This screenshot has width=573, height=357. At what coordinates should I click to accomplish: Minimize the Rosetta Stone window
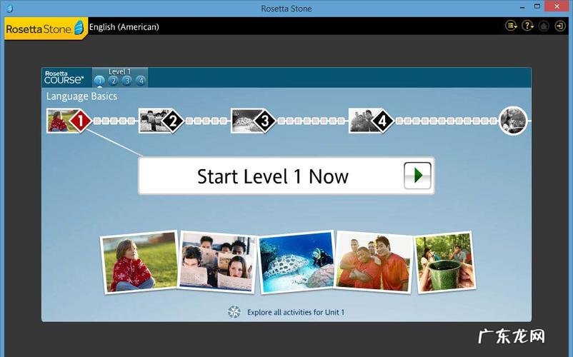(522, 7)
